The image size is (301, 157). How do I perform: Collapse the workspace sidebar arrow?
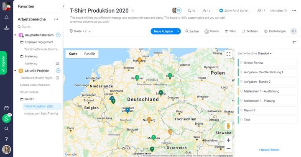(64, 6)
